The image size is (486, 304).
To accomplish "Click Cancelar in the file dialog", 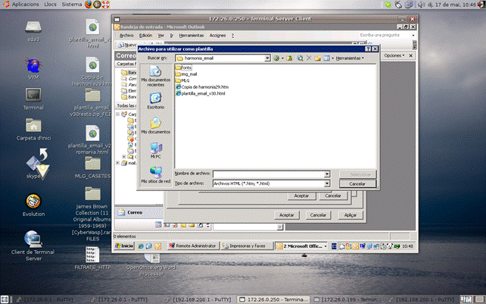I will click(x=358, y=183).
